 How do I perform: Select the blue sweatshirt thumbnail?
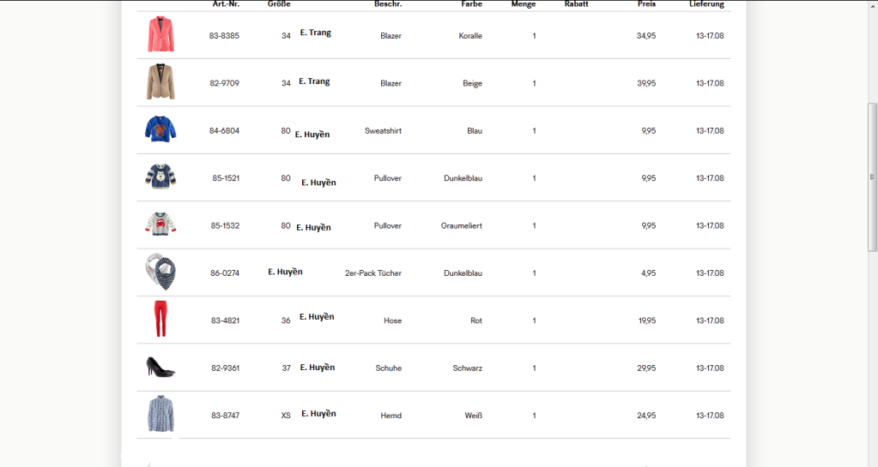(160, 129)
